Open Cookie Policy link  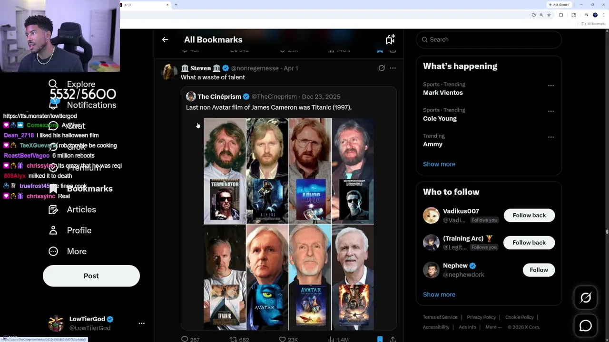click(x=519, y=317)
